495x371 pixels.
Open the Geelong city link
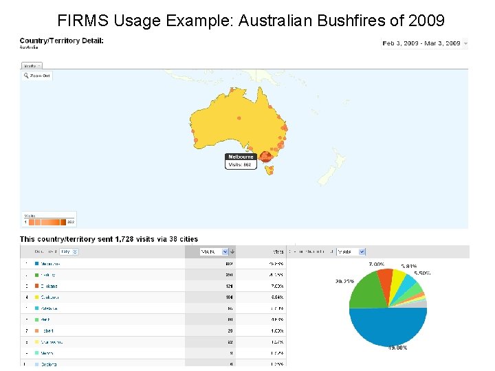click(49, 364)
